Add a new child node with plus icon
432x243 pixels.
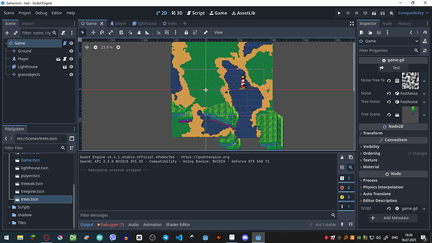click(x=7, y=33)
